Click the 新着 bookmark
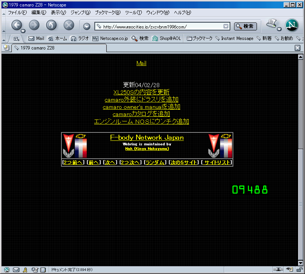Viewport: 305px width, 274px height. coord(264,38)
